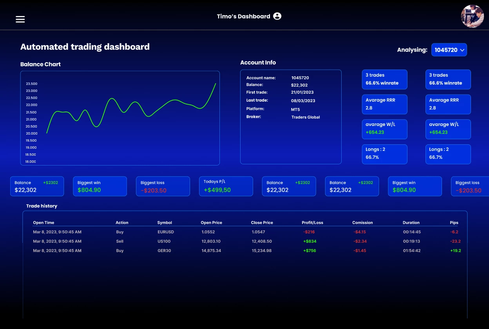Click the 'Todays P/L +$499,50' card
Viewport: 489px width, 329px height.
226,186
